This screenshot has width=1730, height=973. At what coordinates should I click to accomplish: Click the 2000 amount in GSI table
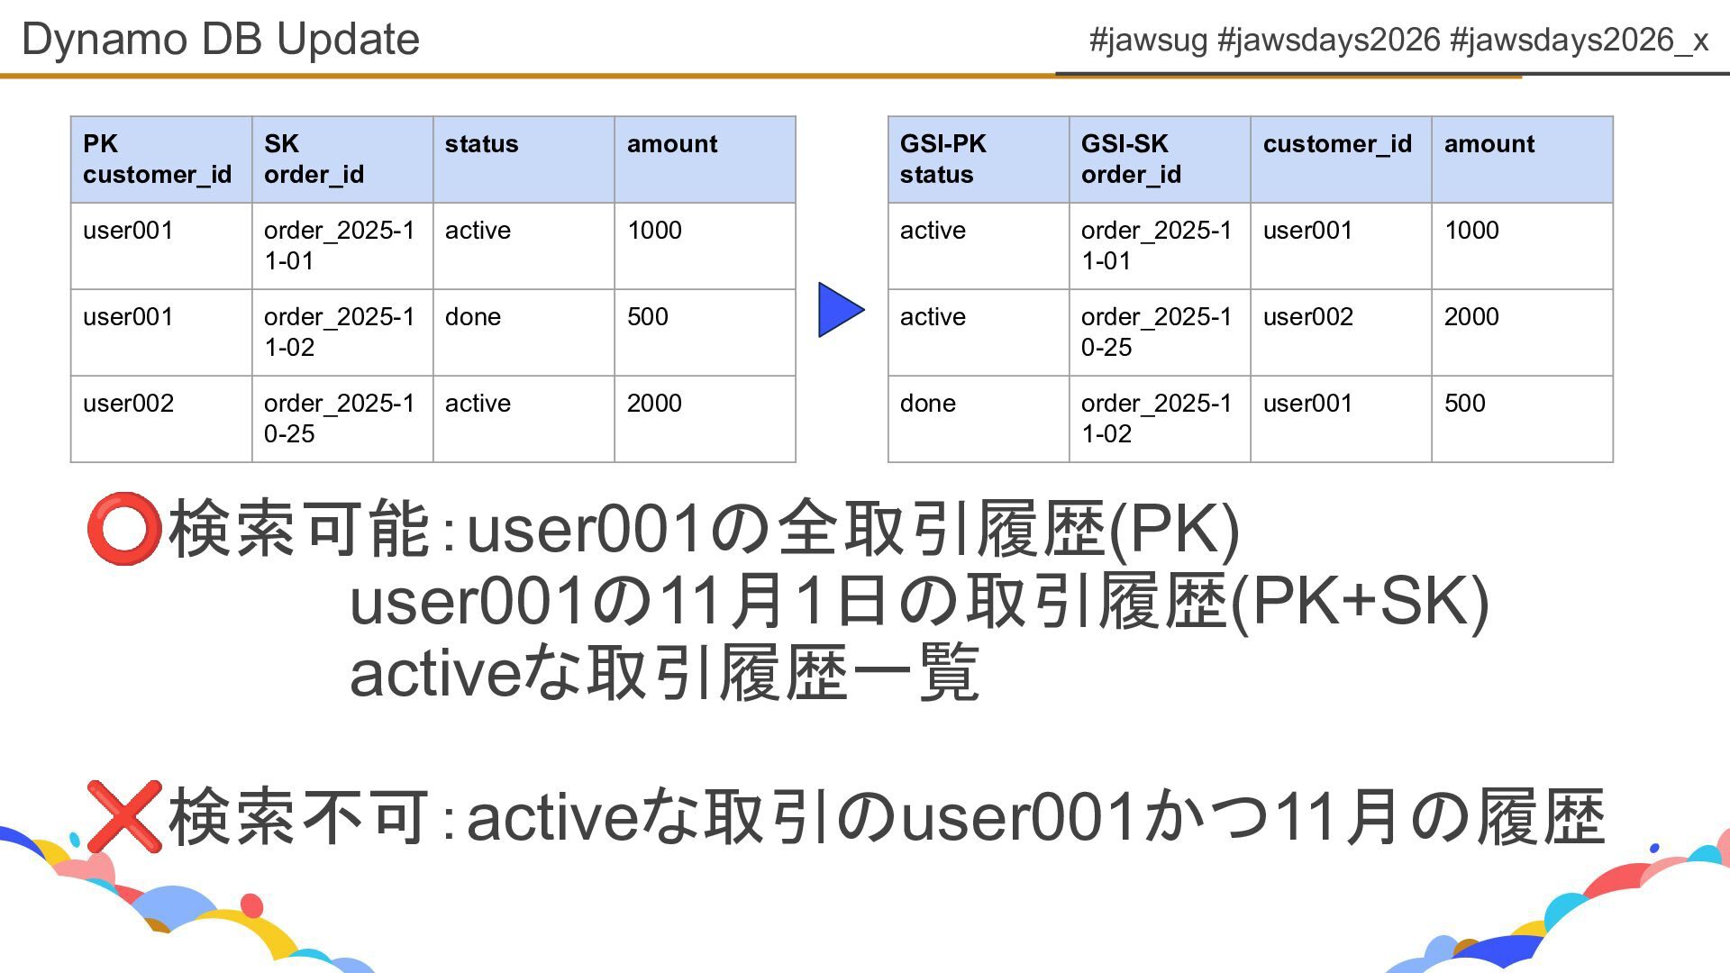[1521, 332]
